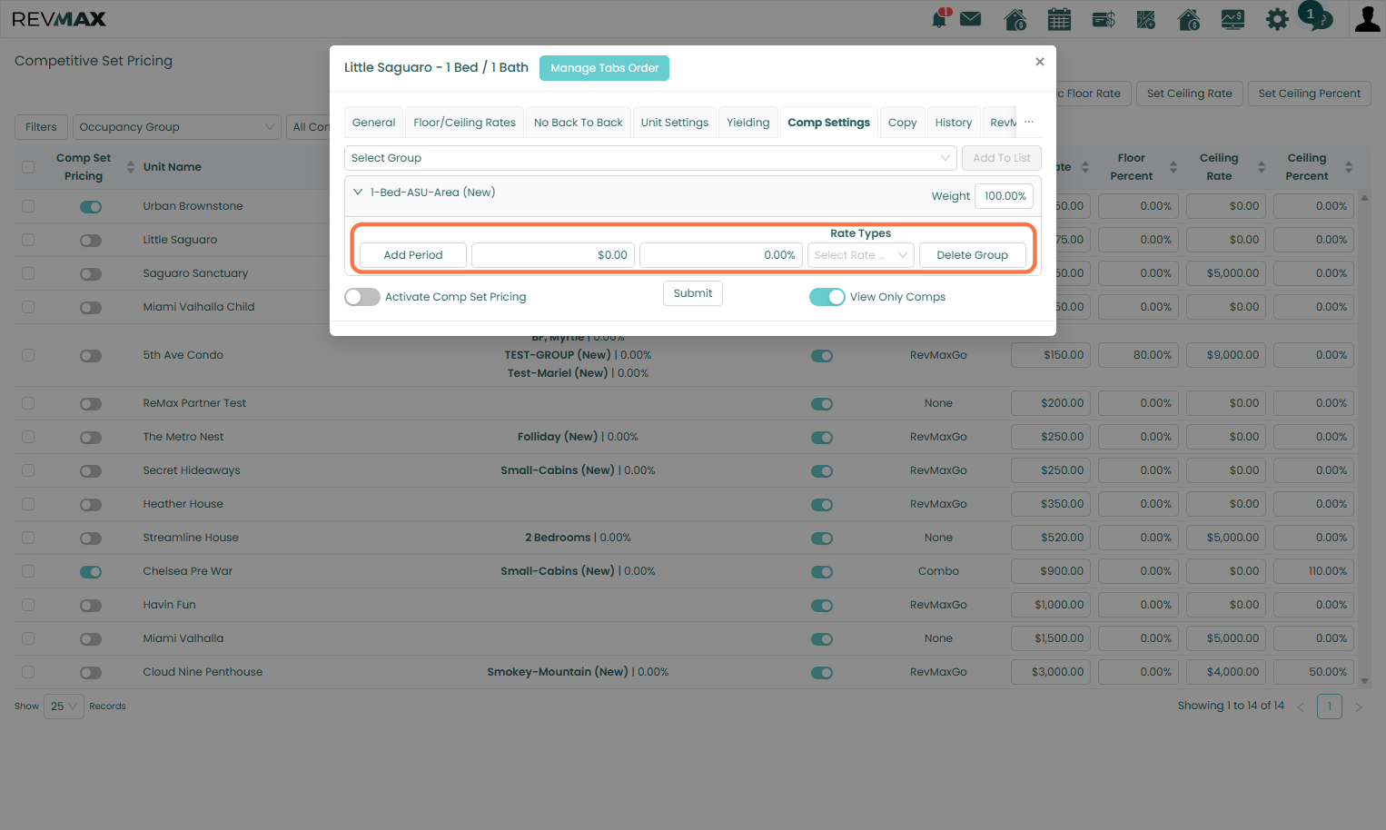Close the Little Saguaro dialog
The width and height of the screenshot is (1386, 830).
(1040, 62)
